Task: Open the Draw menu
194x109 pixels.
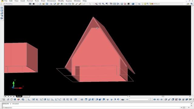Action: point(43,1)
